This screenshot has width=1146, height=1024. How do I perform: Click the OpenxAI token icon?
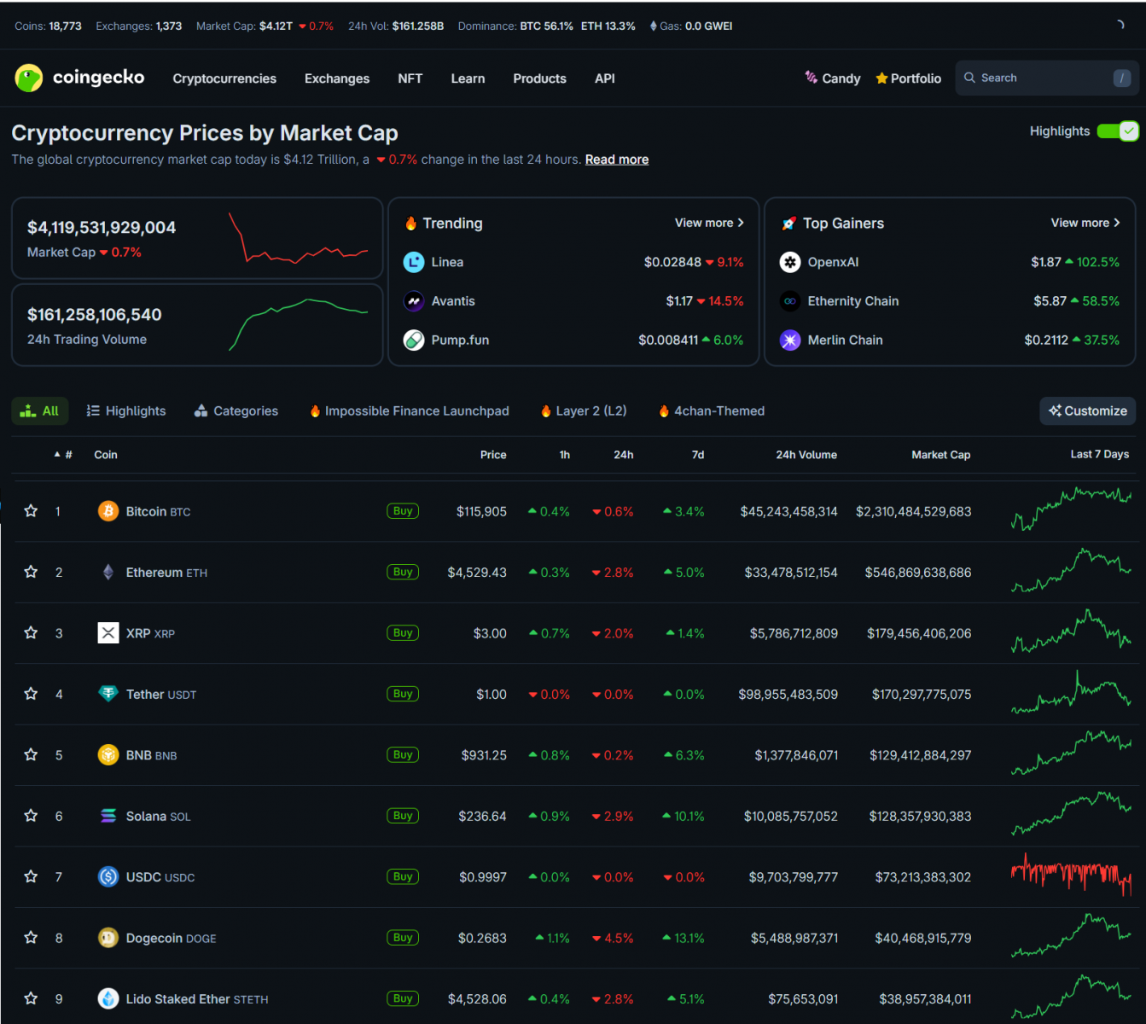(x=790, y=262)
